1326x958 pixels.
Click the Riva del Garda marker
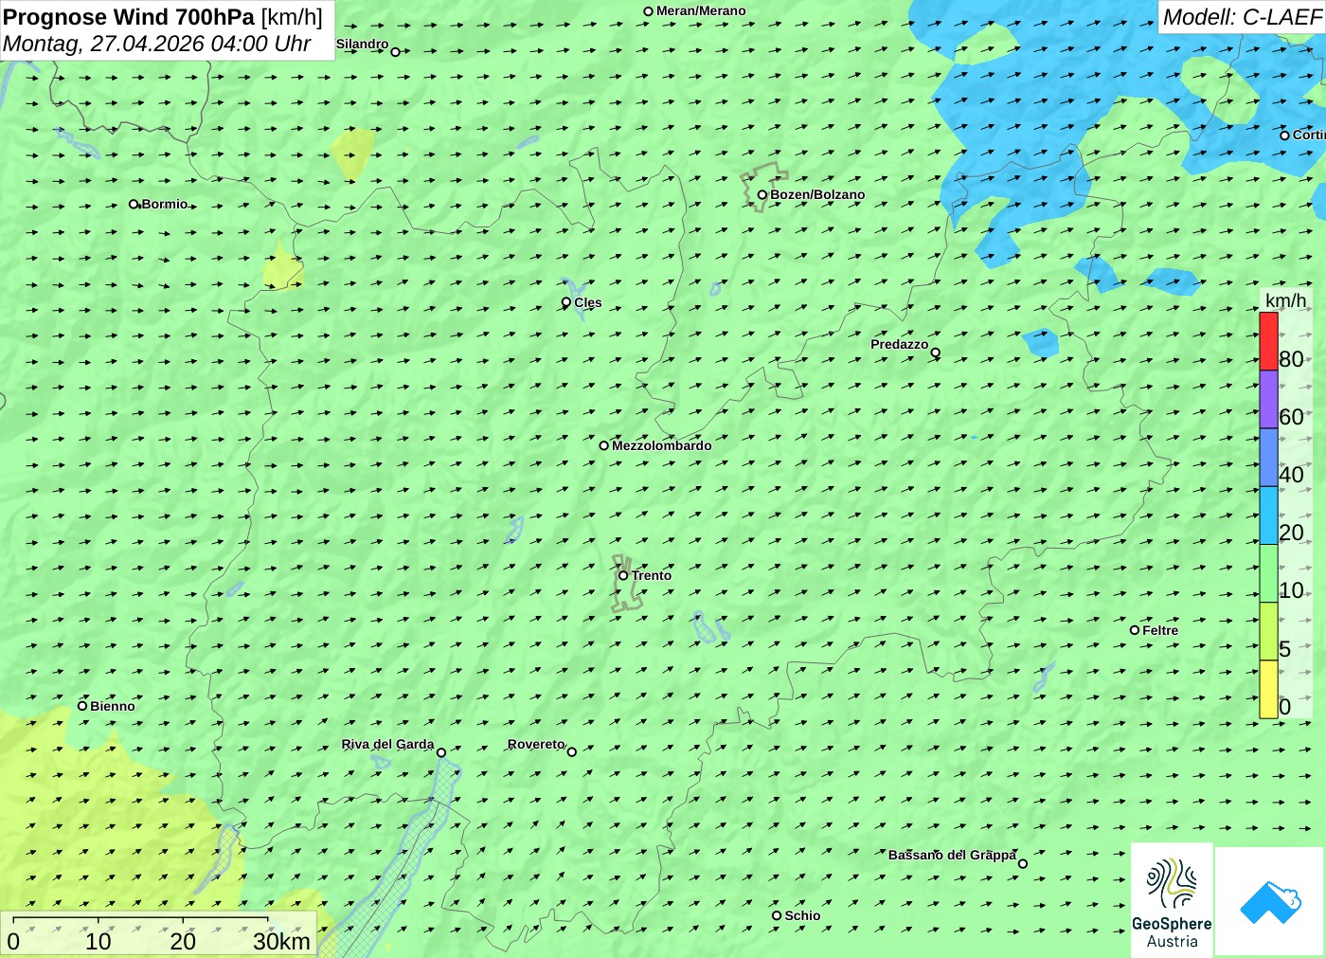tap(441, 752)
